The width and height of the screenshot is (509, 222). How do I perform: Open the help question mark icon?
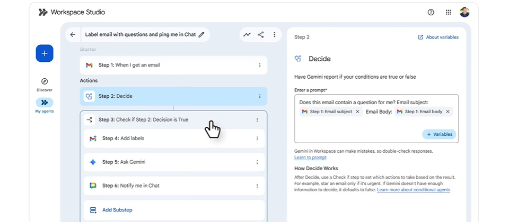pyautogui.click(x=431, y=12)
